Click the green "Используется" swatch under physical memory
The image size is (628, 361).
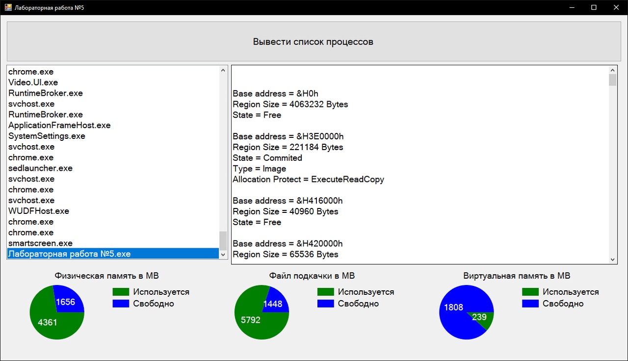tap(121, 292)
